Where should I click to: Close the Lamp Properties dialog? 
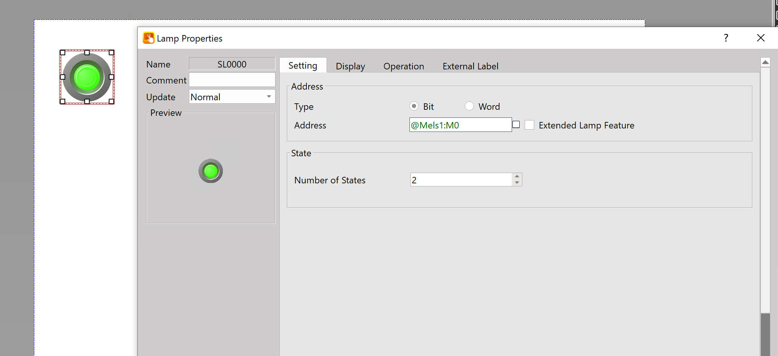point(760,38)
